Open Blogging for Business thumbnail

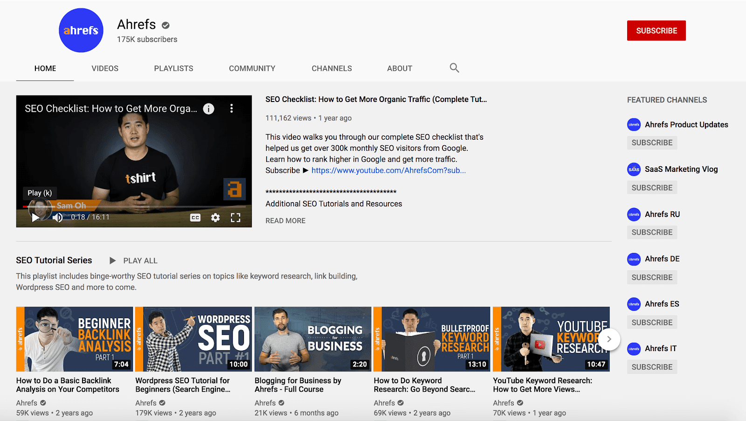[313, 339]
